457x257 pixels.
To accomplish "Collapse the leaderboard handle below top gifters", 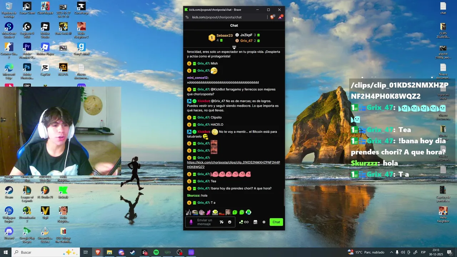I will (x=234, y=47).
